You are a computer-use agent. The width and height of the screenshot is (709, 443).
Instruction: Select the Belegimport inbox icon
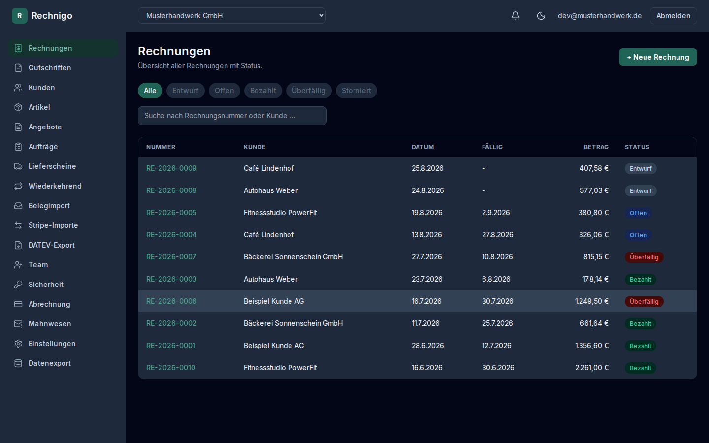(18, 206)
